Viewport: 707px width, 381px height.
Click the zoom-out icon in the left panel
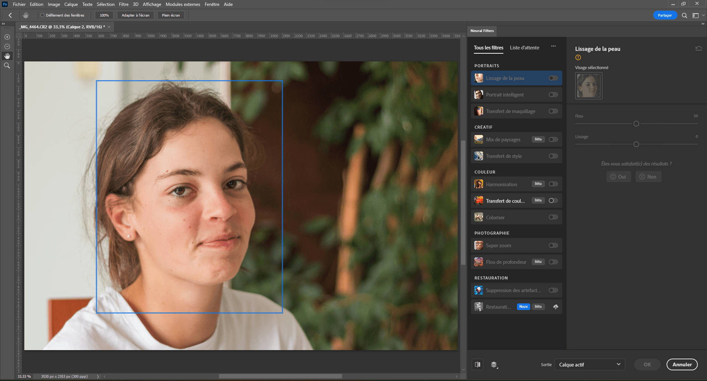click(x=7, y=46)
